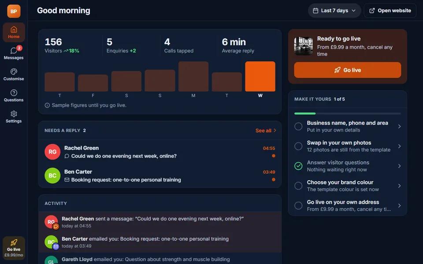Screen dimensions: 423x264
Task: Open the Last 7 days date dropdown
Action: click(334, 11)
